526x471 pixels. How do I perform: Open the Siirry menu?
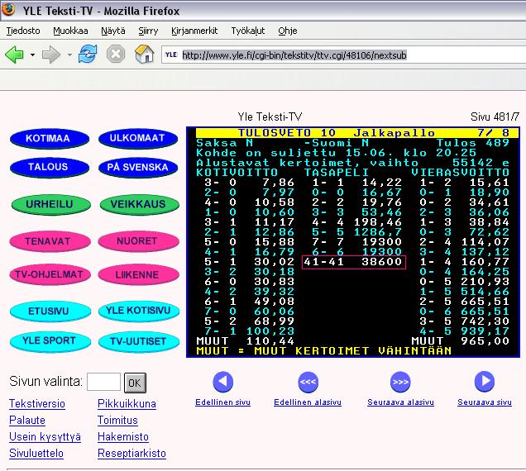coord(148,31)
